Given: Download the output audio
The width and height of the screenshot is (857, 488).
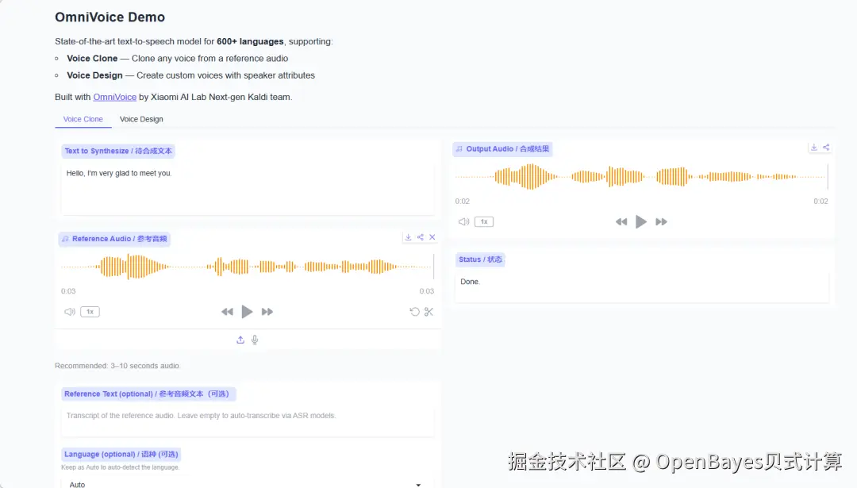Looking at the screenshot, I should click(814, 147).
